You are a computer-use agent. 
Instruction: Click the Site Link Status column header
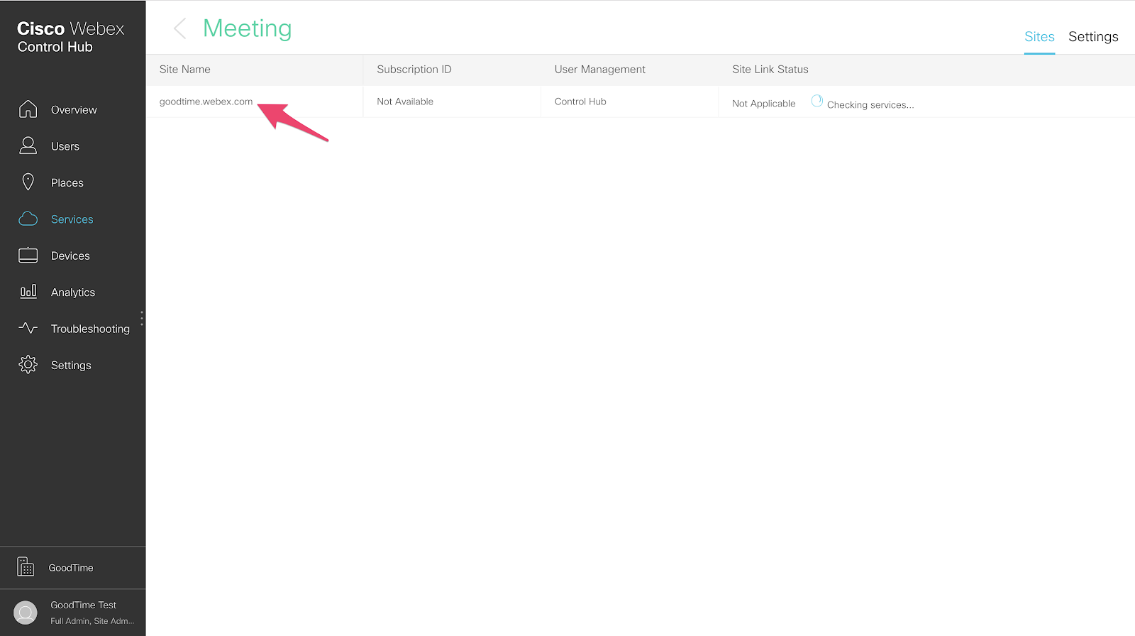tap(770, 70)
